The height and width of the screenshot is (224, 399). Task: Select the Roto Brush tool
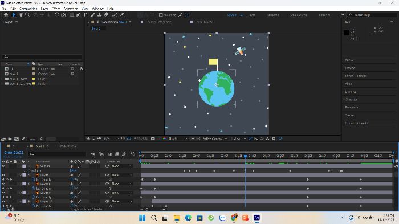click(115, 15)
